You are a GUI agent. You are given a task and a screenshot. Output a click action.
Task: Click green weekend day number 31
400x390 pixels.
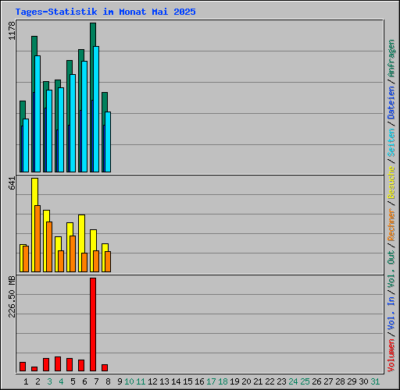coord(375,381)
